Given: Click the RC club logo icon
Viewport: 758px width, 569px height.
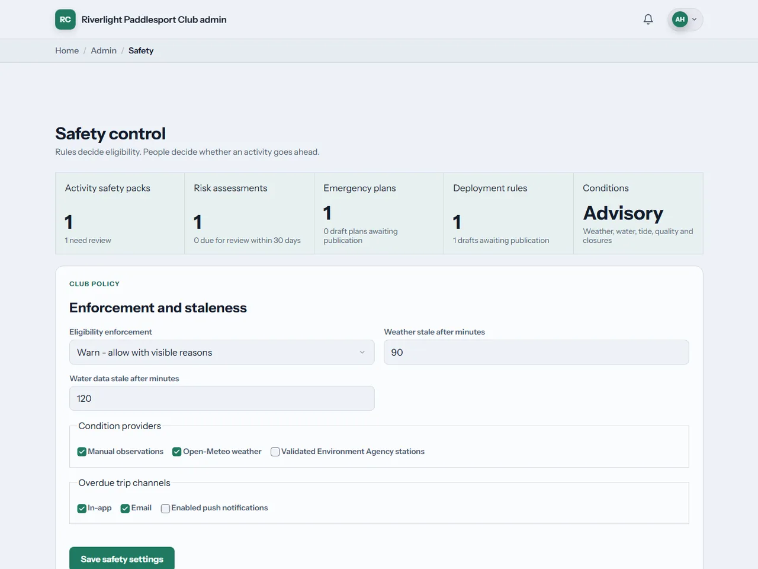Looking at the screenshot, I should coord(65,20).
